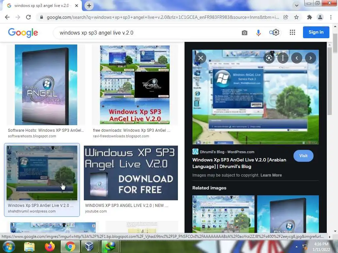Screen dimensions: 338x253
Task: Open the Chrome extensions puzzle icon
Action: point(310,17)
